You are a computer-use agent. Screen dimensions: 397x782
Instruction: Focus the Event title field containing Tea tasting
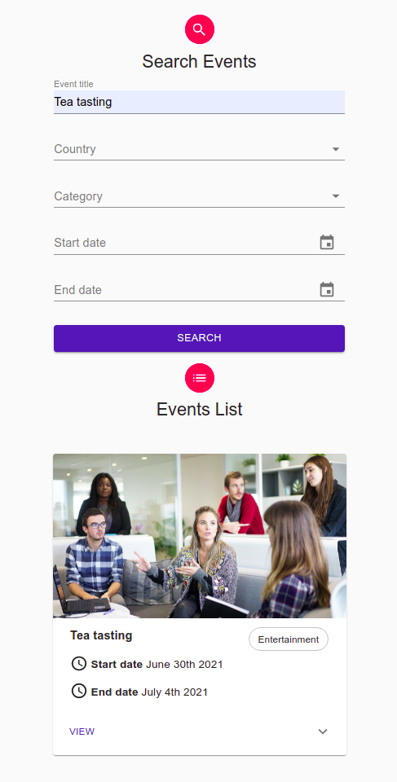(x=199, y=102)
